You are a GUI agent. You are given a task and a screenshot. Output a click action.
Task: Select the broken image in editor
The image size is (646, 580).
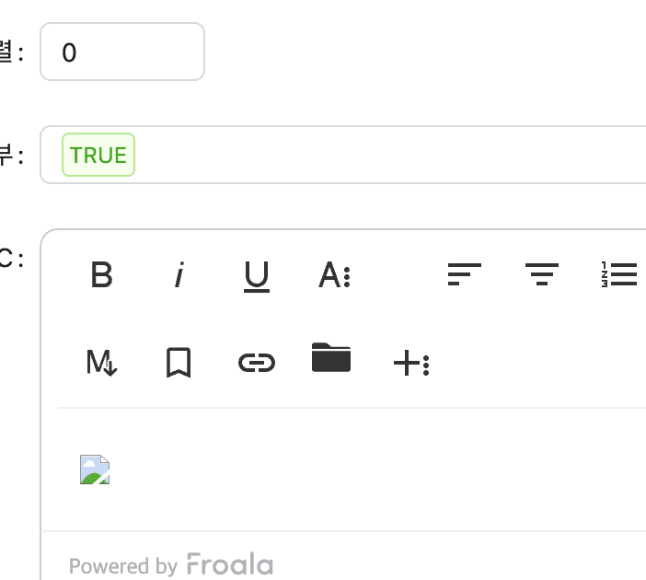coord(95,470)
